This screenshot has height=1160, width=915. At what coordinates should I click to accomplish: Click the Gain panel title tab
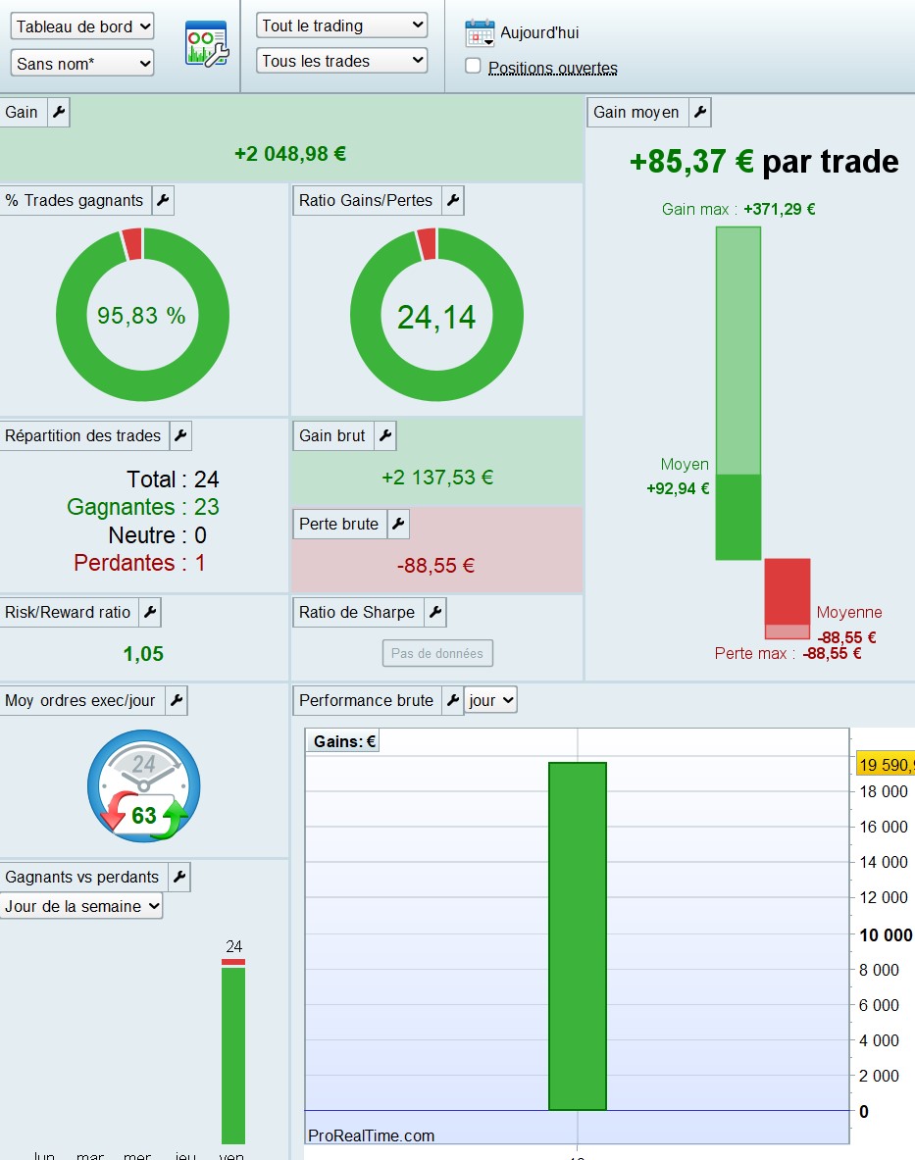[22, 113]
